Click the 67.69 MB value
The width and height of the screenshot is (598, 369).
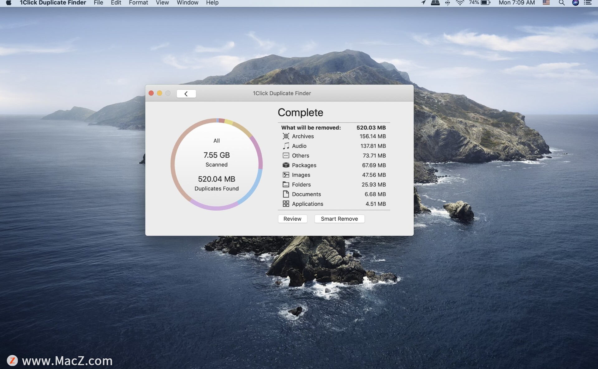374,165
